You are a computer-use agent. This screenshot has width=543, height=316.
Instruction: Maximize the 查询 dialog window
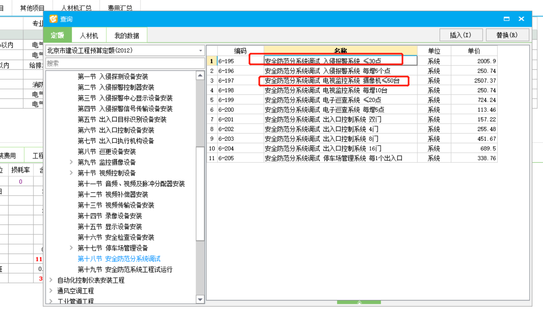coord(507,19)
